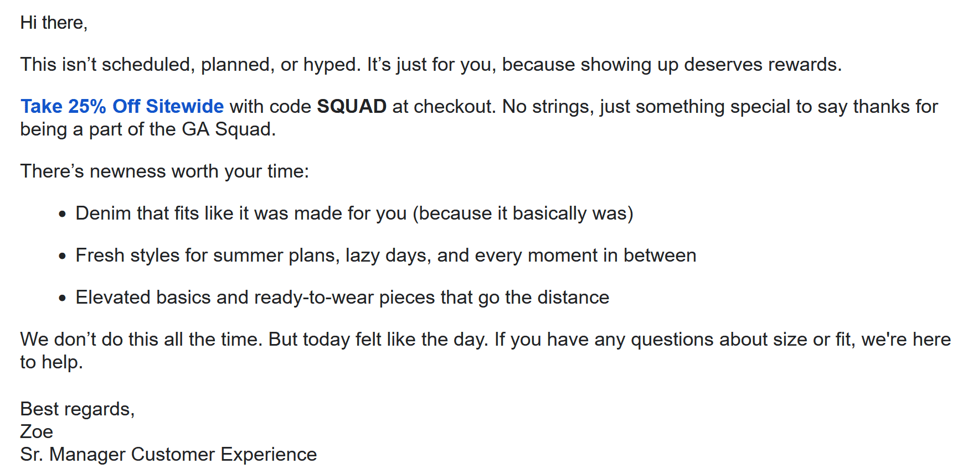Click the bullet dot before Fresh styles
Viewport: 978px width, 474px height.
[63, 256]
